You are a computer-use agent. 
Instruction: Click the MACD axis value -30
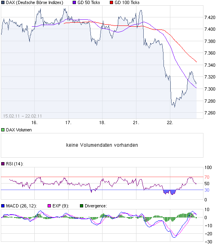coord(208,242)
